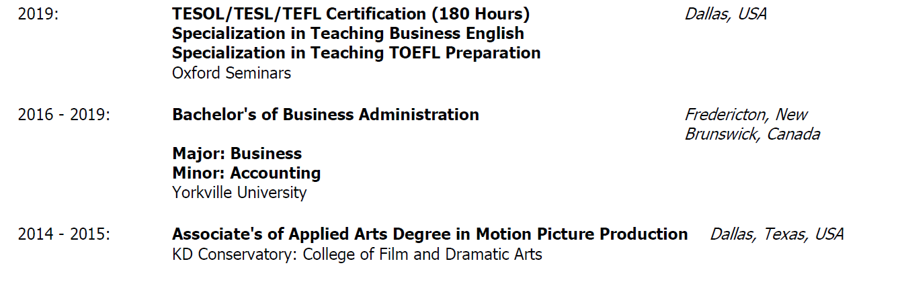Screen dimensions: 904x284
Task: Click the italic "Dallas, USA" location
Action: click(x=725, y=13)
